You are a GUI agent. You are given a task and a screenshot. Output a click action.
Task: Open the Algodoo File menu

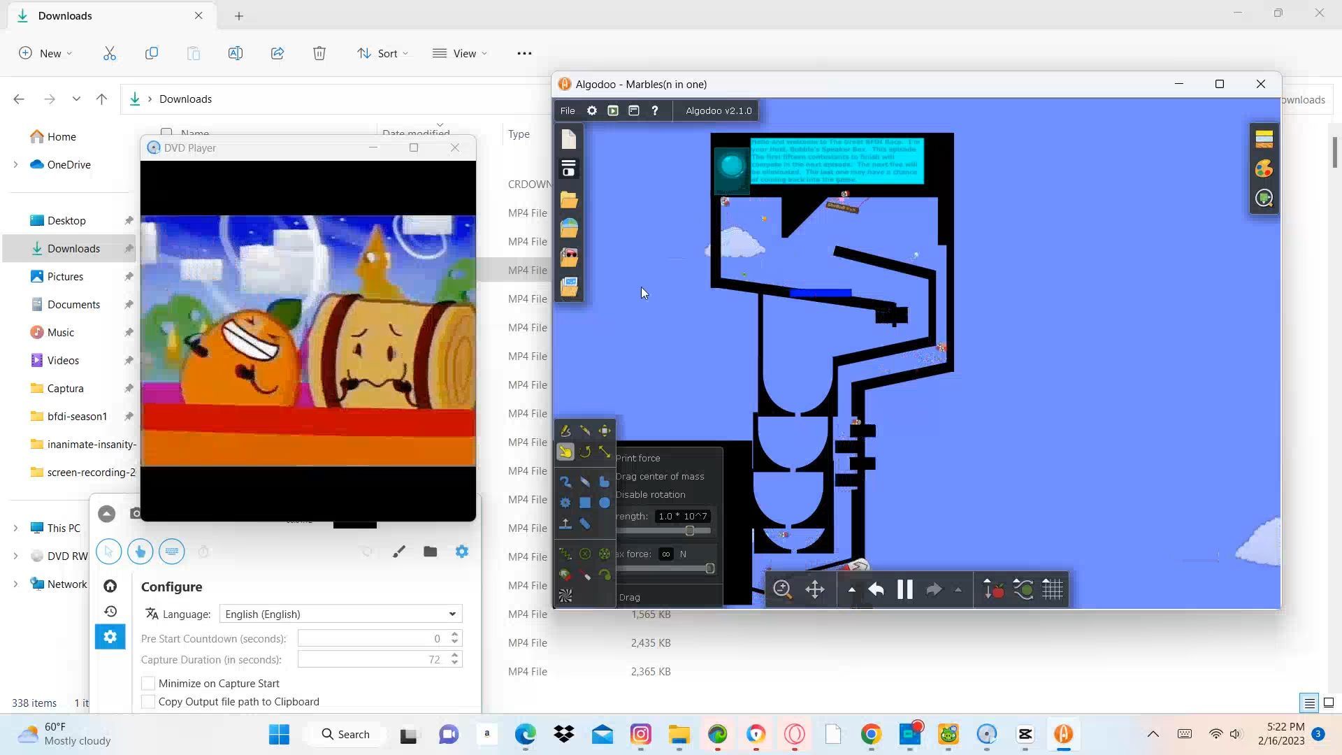tap(568, 111)
